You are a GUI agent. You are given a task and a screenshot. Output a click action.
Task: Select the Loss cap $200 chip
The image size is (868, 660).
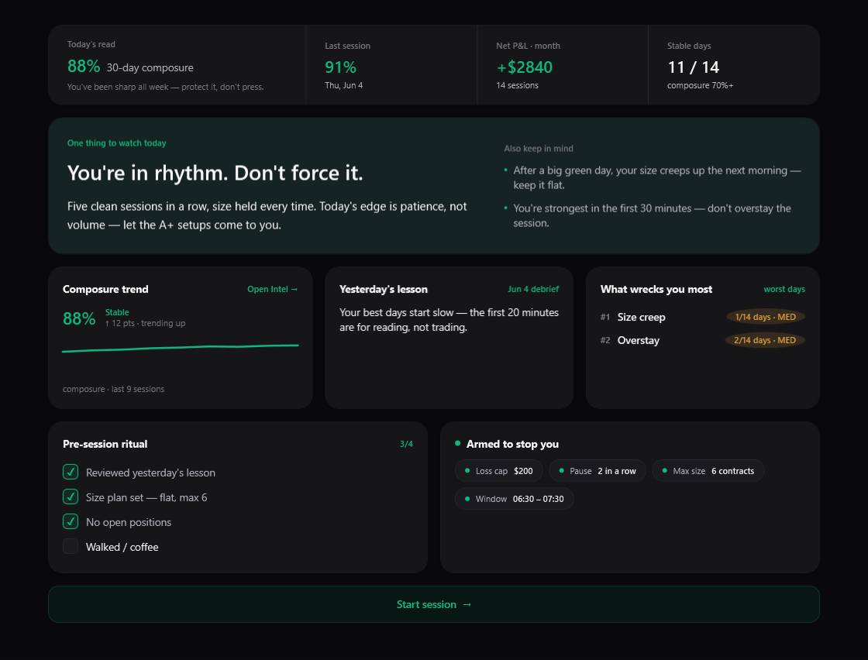click(499, 471)
